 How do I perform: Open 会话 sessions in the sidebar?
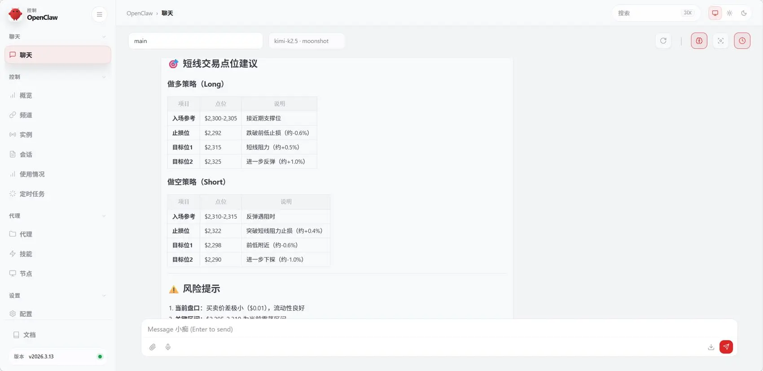pos(58,155)
